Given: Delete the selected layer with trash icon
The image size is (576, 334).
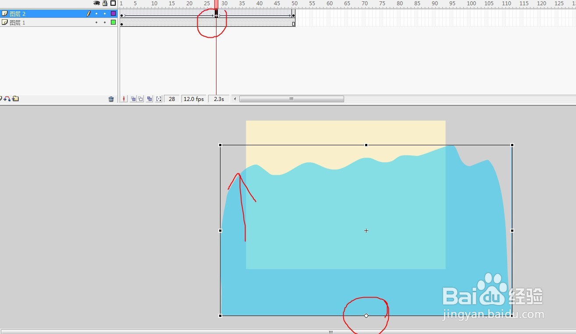Looking at the screenshot, I should point(111,99).
